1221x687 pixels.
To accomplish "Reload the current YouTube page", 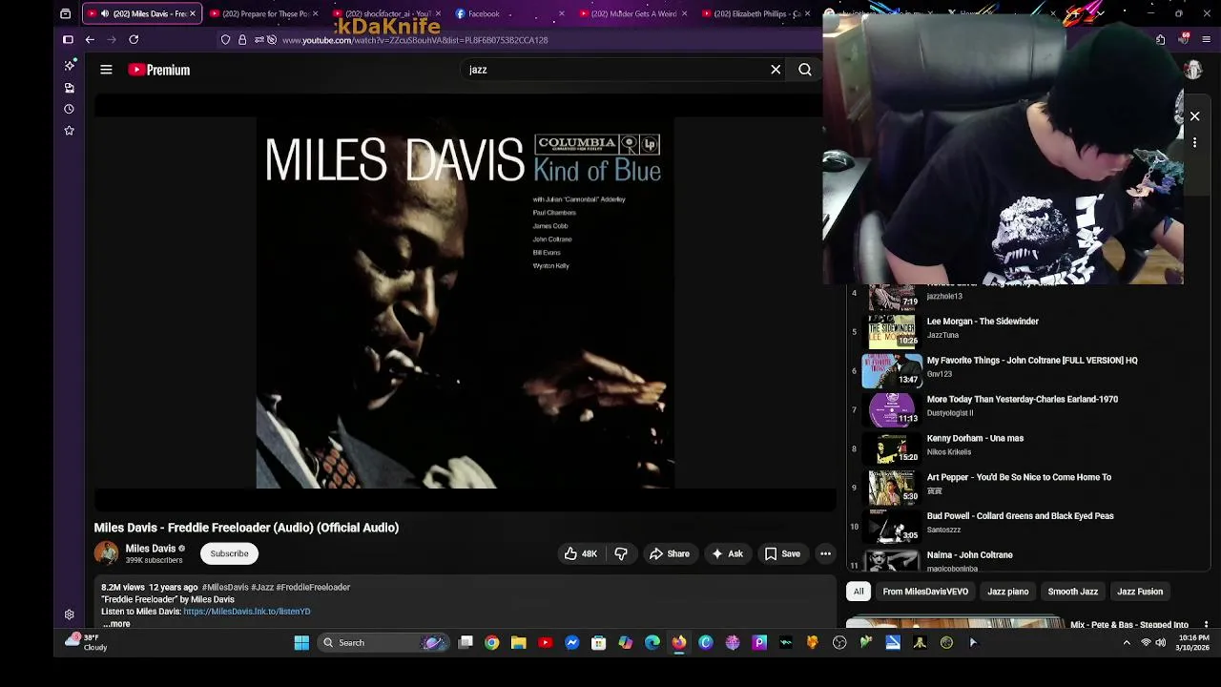I will pos(134,40).
